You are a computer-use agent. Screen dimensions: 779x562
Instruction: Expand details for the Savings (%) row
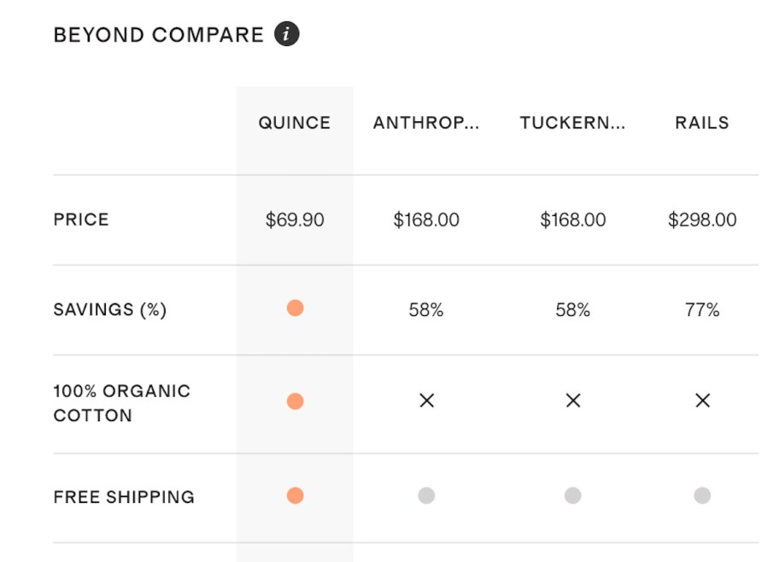(110, 309)
